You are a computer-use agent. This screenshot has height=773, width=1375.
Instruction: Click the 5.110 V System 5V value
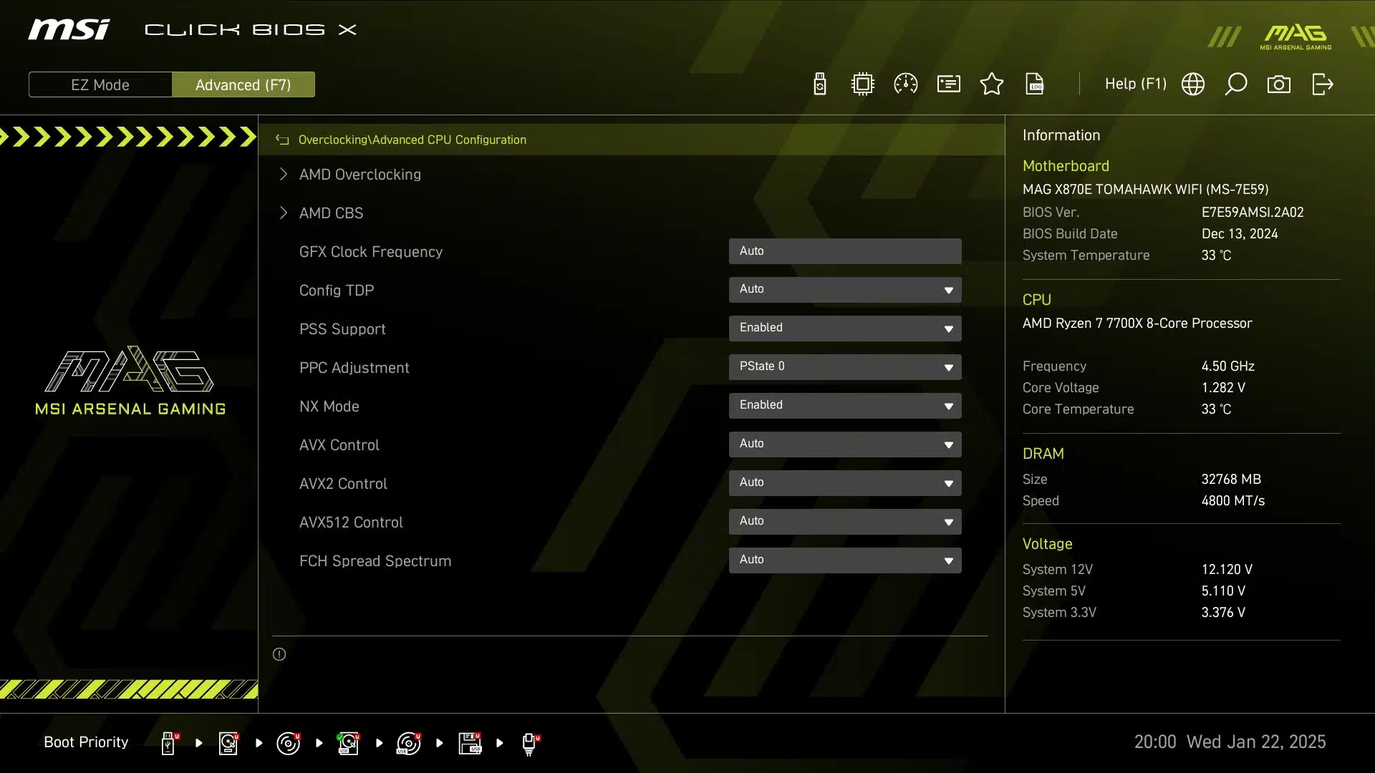[x=1223, y=591]
